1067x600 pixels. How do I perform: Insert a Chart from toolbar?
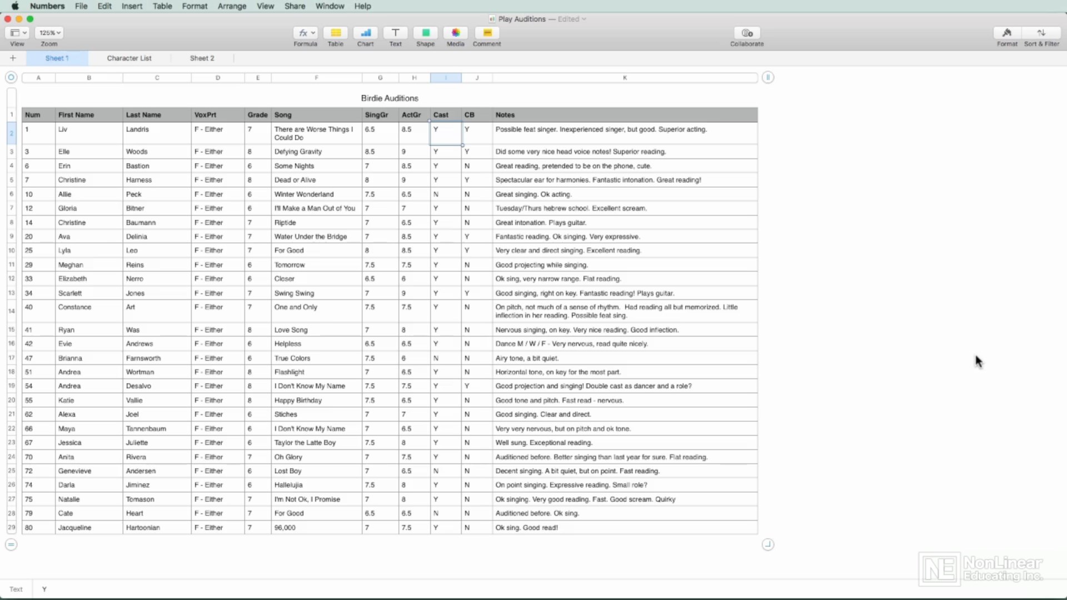point(365,33)
